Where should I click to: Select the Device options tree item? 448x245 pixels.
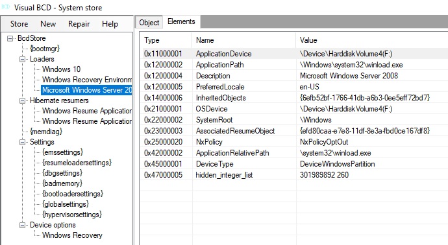(53, 225)
